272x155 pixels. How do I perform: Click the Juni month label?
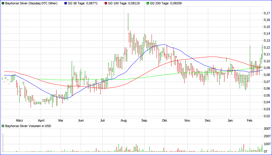pos(81,121)
